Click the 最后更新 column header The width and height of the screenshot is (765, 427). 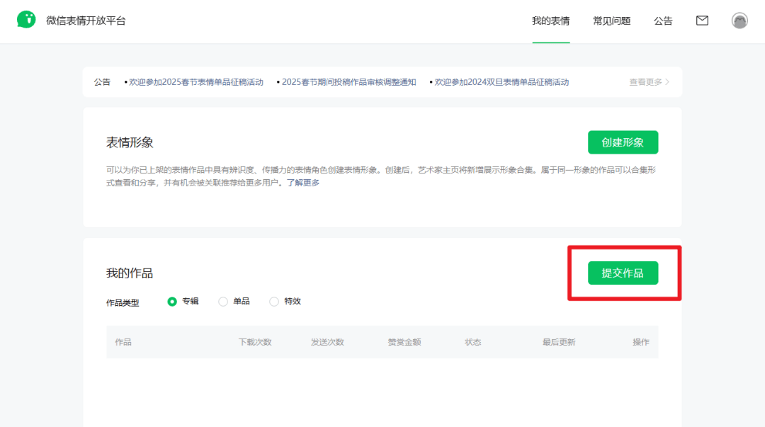tap(559, 342)
